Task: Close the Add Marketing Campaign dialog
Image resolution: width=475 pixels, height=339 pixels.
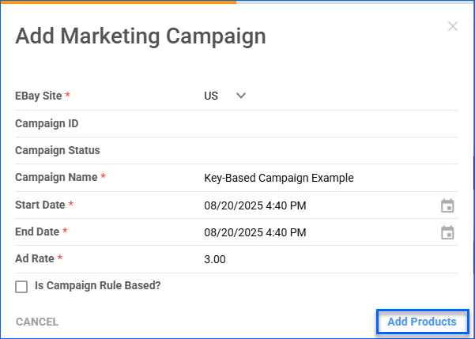Action: 453,26
